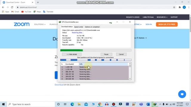Open Task View on taskbar
The width and height of the screenshot is (191, 107).
pos(65,104)
